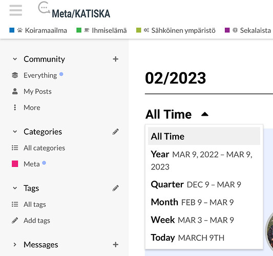The height and width of the screenshot is (256, 273).
Task: Click the plus icon beside Messages
Action: 115,245
